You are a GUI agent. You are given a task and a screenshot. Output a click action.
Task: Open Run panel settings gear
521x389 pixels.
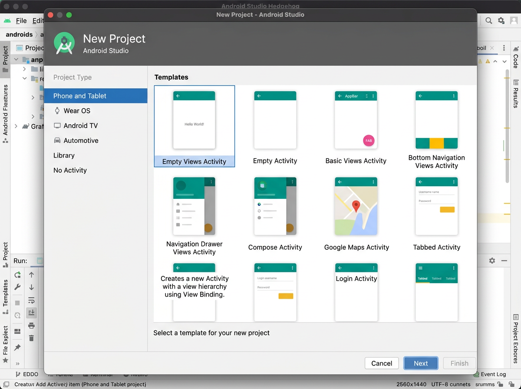[x=492, y=260]
